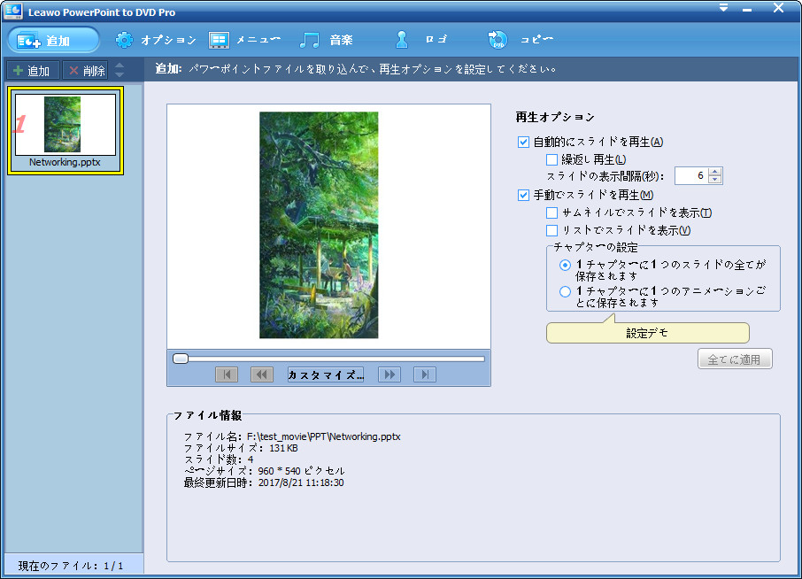Open the title bar dropdown menu arrow
Image resolution: width=802 pixels, height=579 pixels.
point(723,8)
